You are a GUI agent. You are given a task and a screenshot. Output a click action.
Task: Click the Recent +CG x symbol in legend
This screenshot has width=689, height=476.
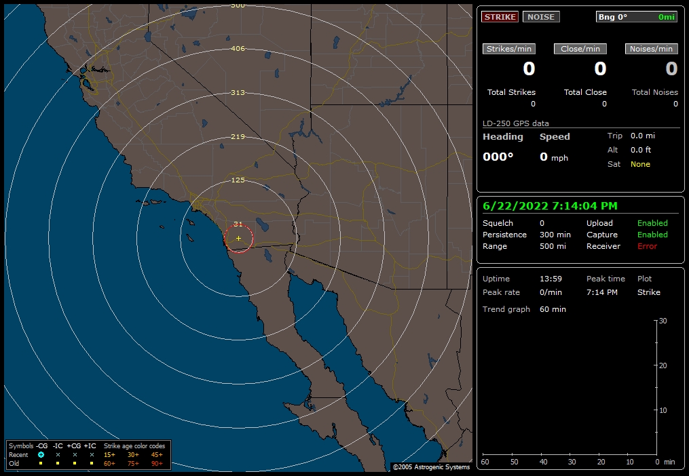click(75, 455)
